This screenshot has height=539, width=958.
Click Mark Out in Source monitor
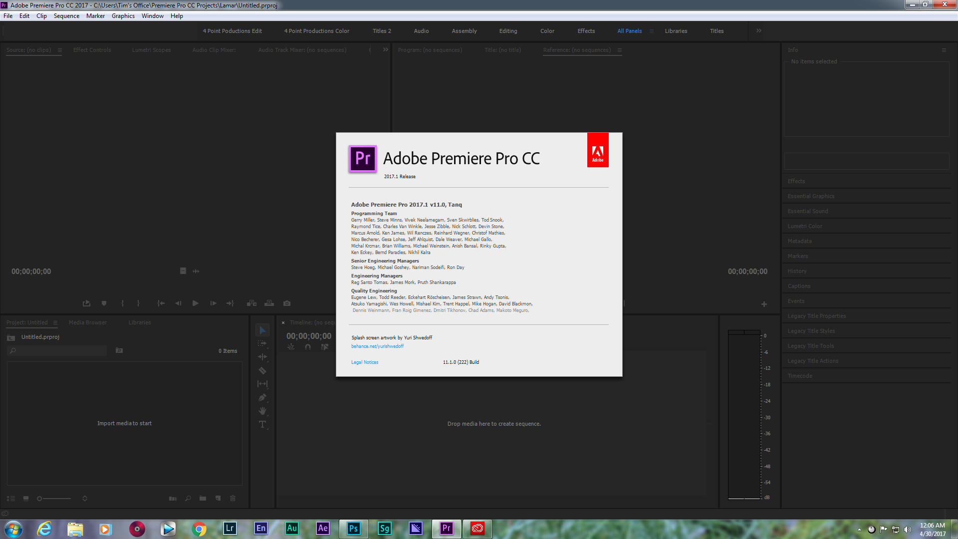(x=138, y=303)
